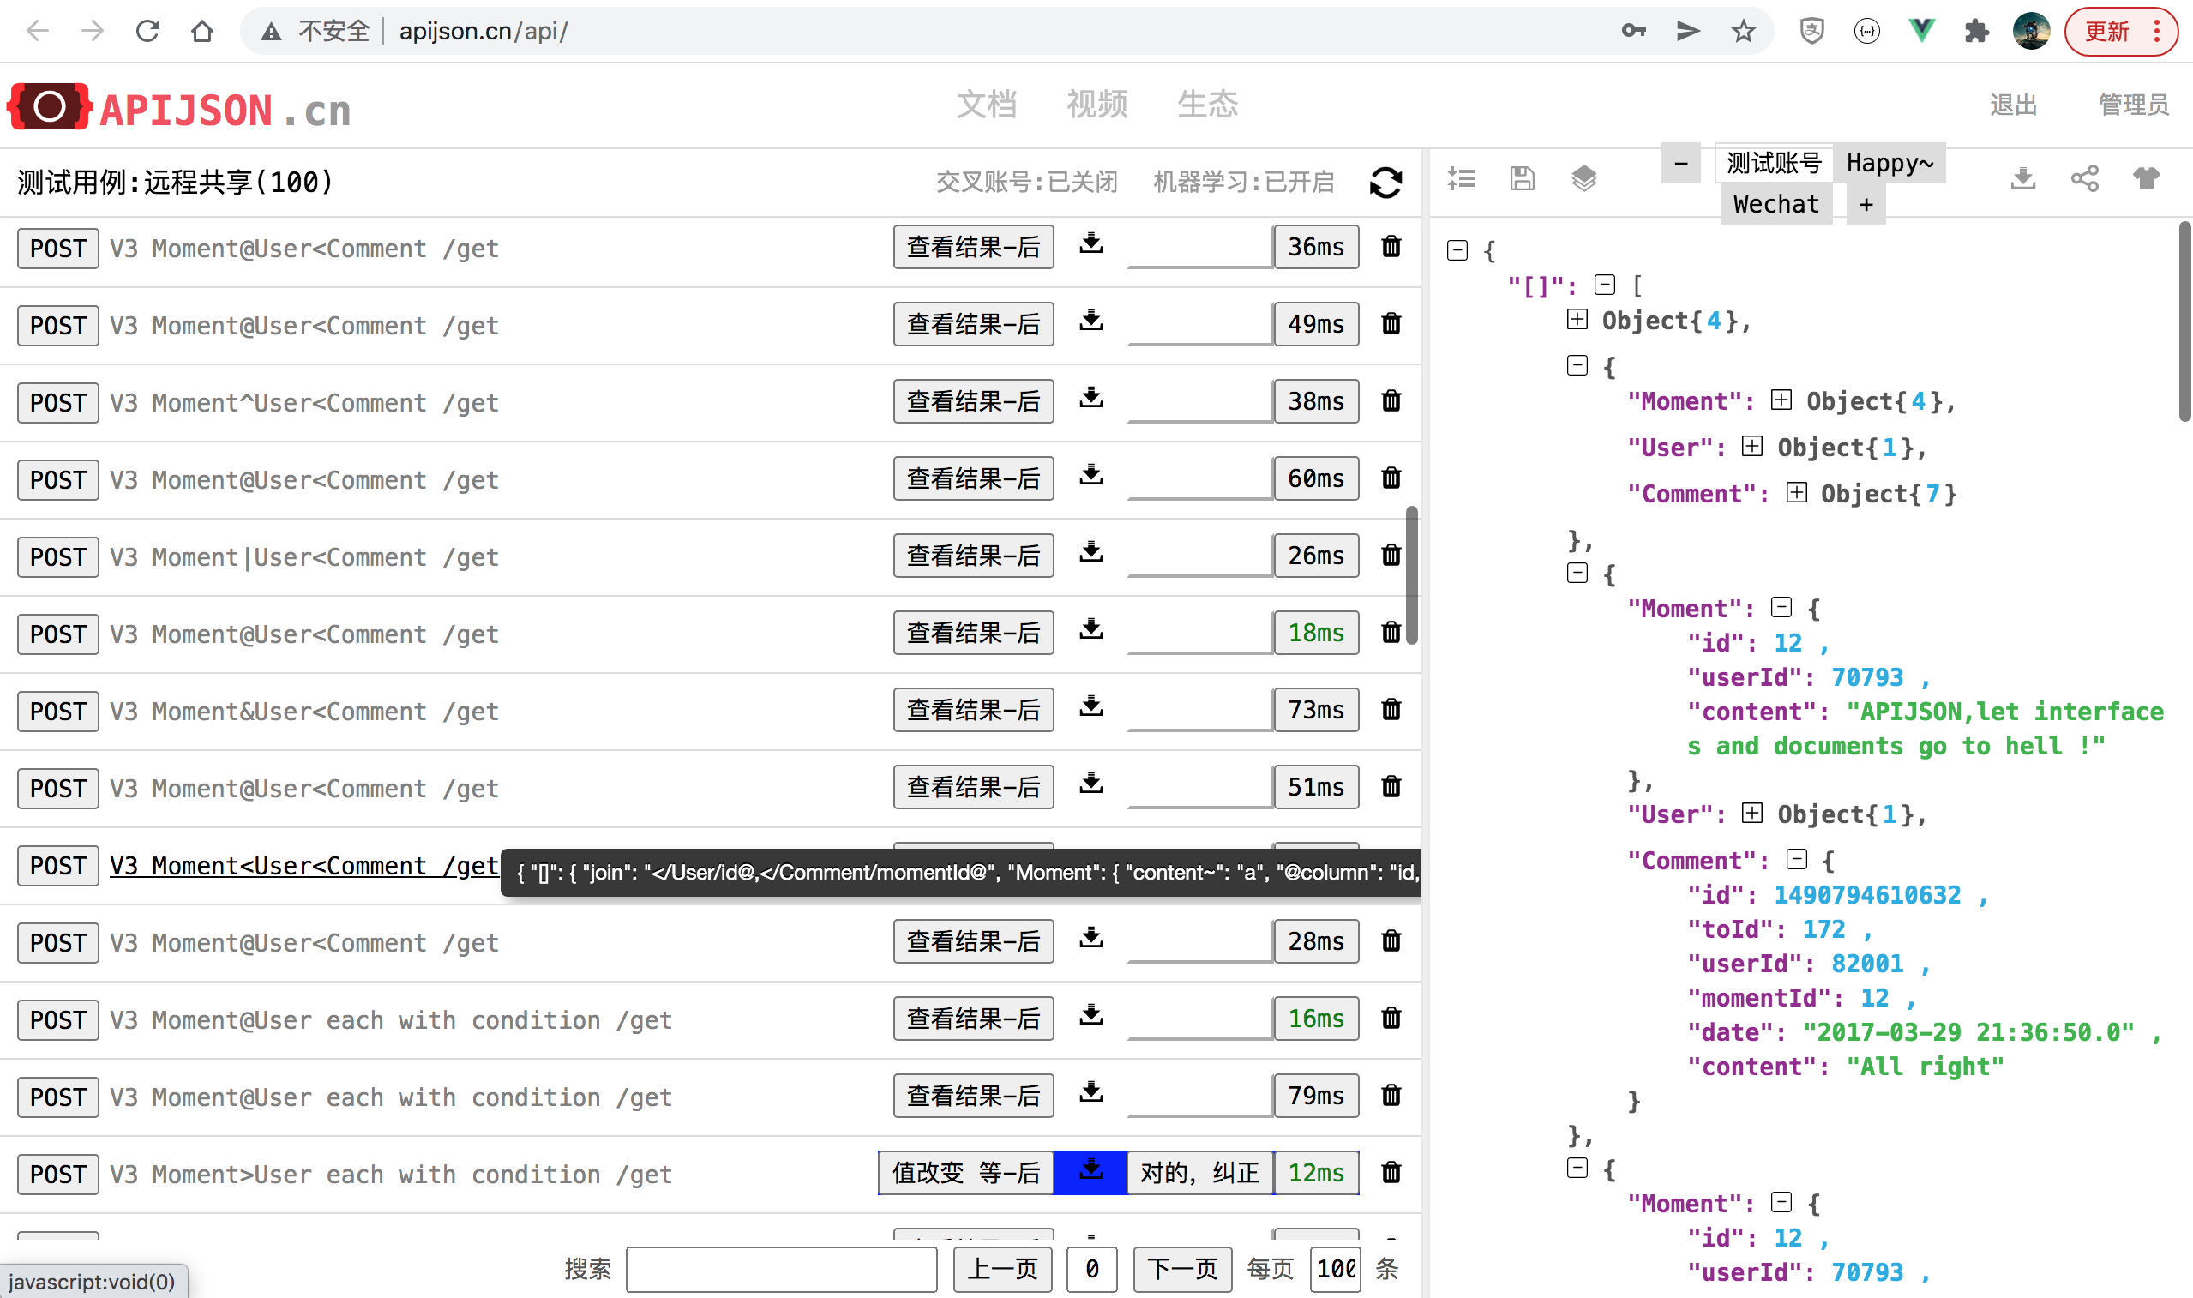This screenshot has width=2193, height=1298.
Task: Click the 搜索 search input field
Action: 781,1268
